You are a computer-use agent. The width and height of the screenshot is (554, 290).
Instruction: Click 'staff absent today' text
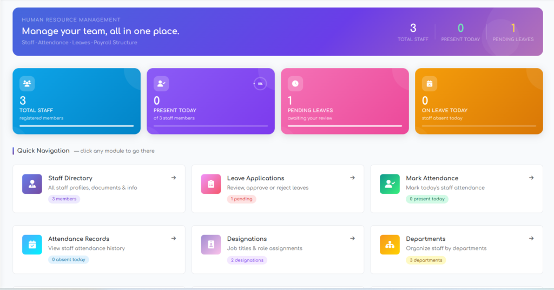442,118
